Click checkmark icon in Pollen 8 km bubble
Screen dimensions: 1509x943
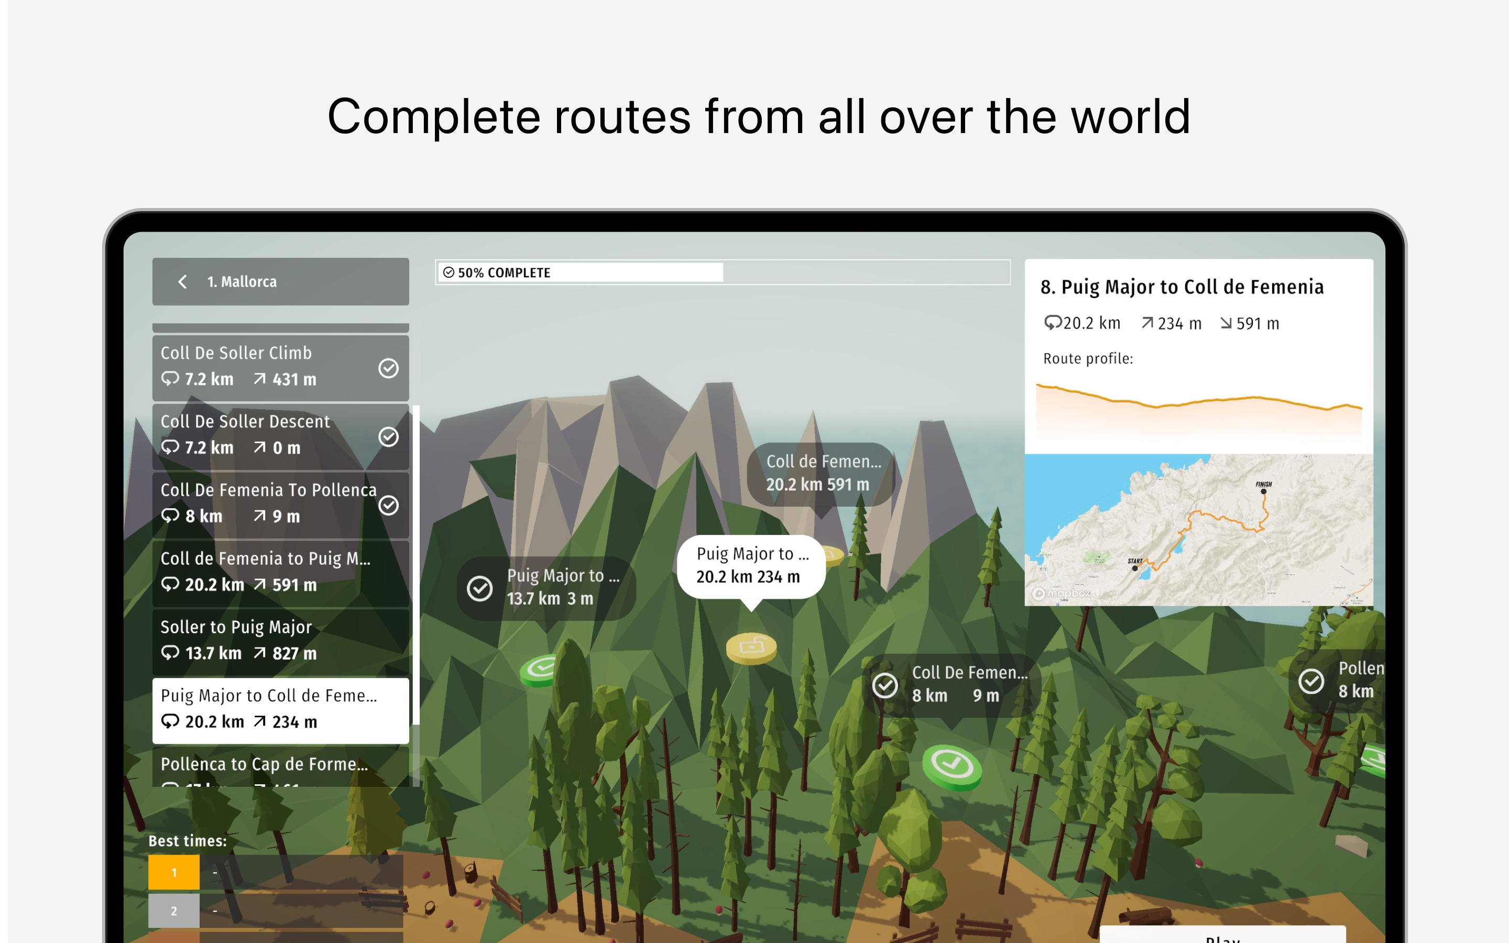[x=1311, y=681]
